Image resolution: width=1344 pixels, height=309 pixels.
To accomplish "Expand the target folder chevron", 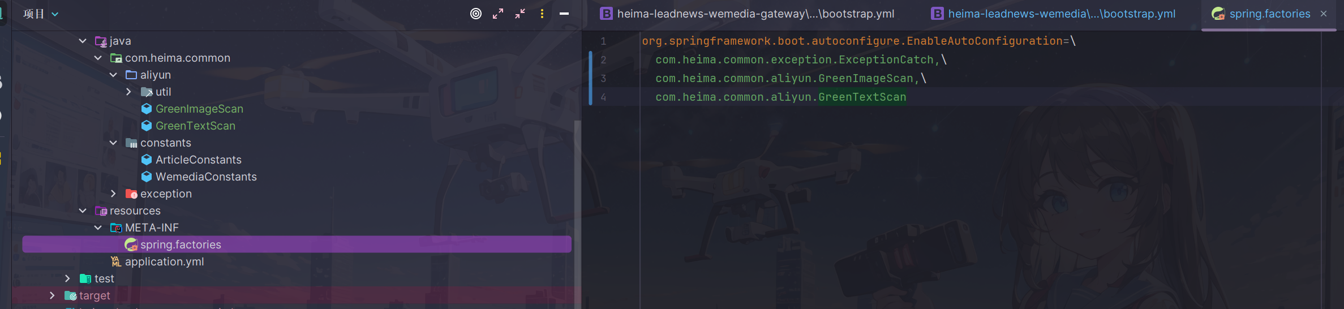I will 52,295.
